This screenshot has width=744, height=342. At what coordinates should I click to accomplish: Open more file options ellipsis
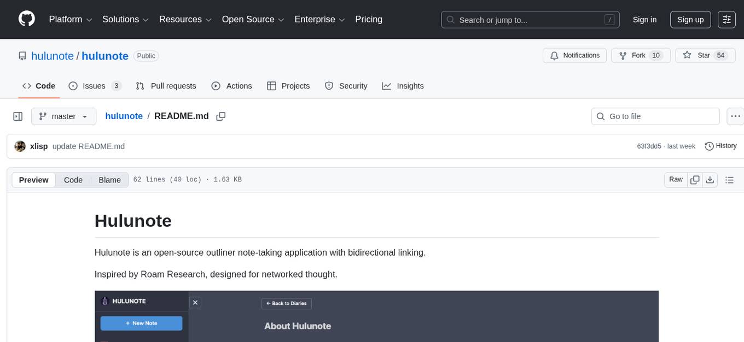pos(735,116)
